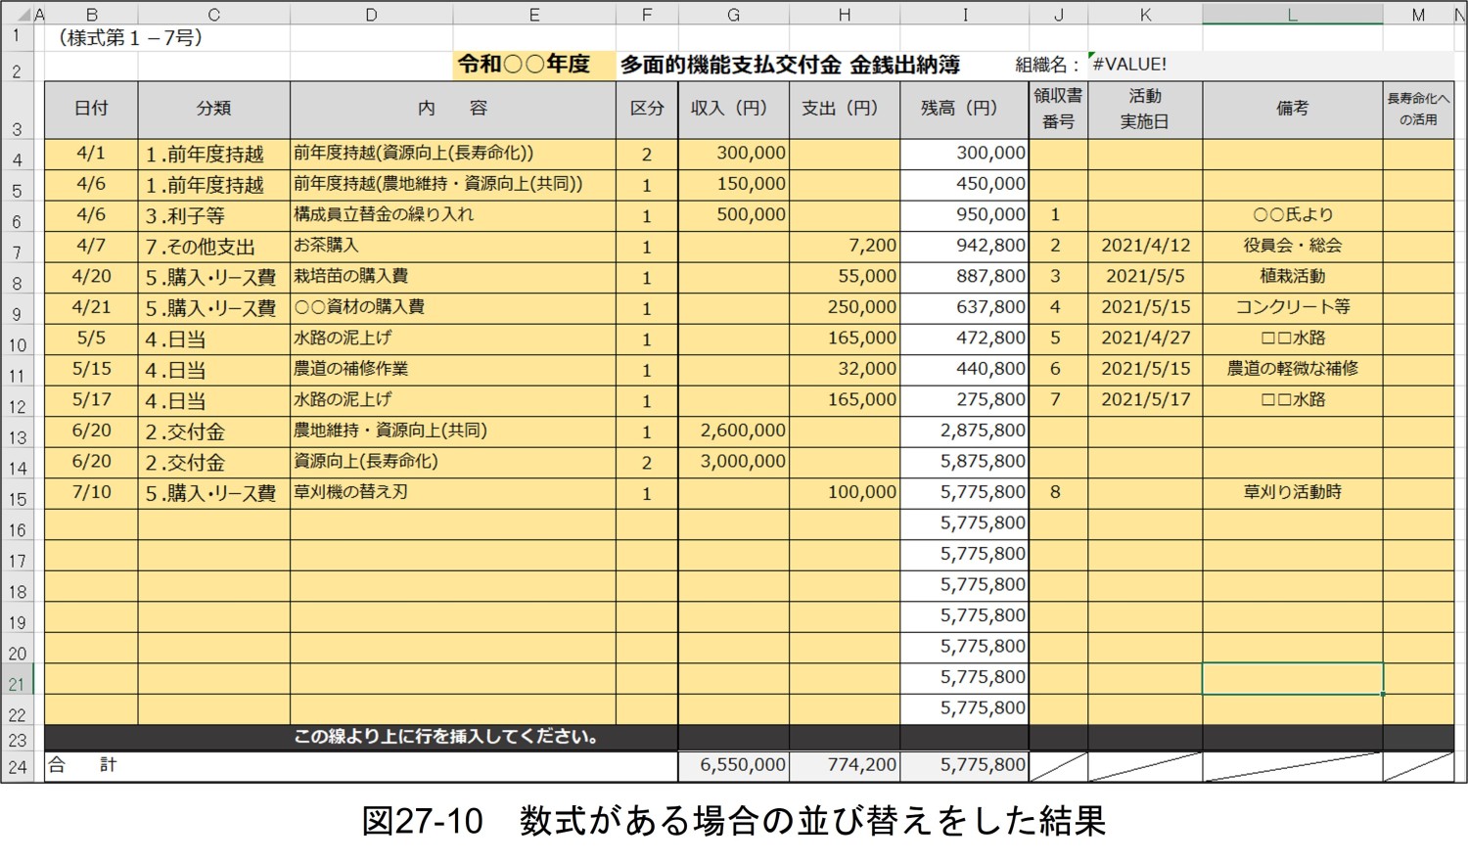Select column E header
This screenshot has width=1468, height=862.
point(534,16)
